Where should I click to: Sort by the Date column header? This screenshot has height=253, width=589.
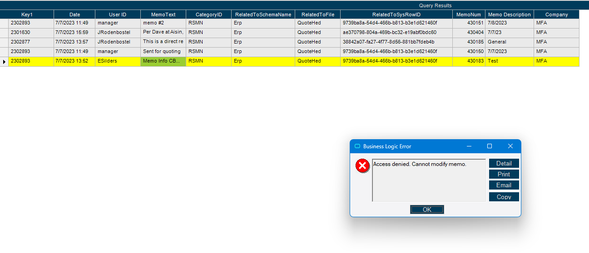tap(74, 15)
